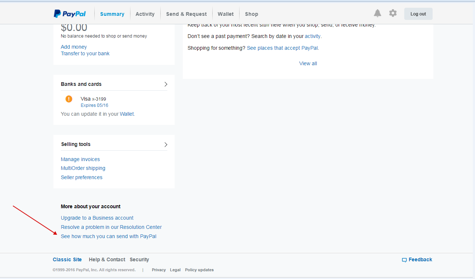Click the More about your account heading
The height and width of the screenshot is (279, 475).
(91, 206)
